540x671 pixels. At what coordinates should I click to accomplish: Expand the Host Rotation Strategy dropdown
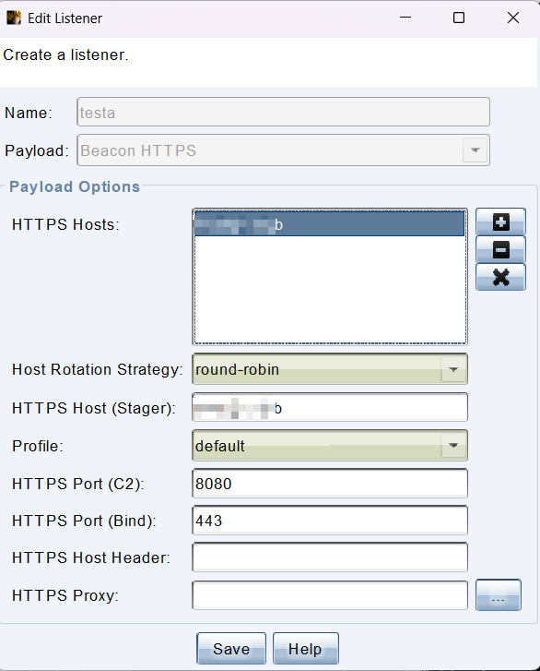pyautogui.click(x=453, y=369)
